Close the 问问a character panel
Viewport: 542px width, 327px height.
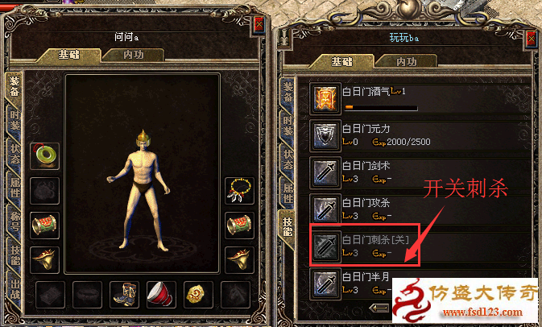(x=259, y=24)
